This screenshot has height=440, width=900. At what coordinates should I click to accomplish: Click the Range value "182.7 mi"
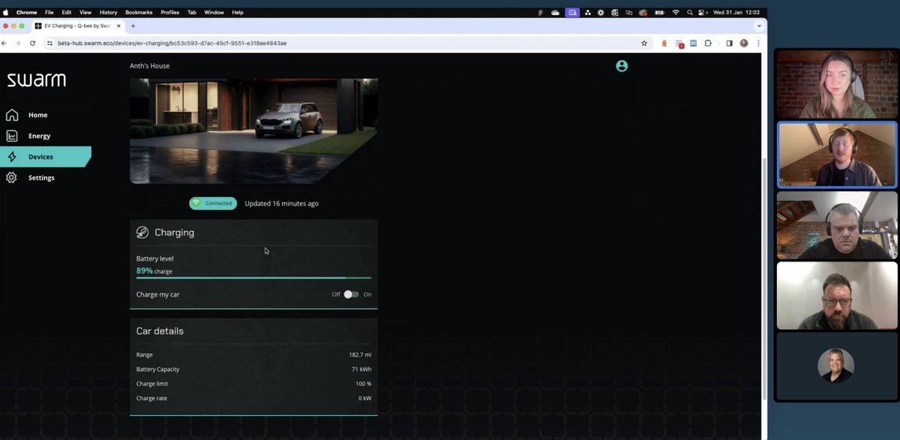tap(360, 355)
